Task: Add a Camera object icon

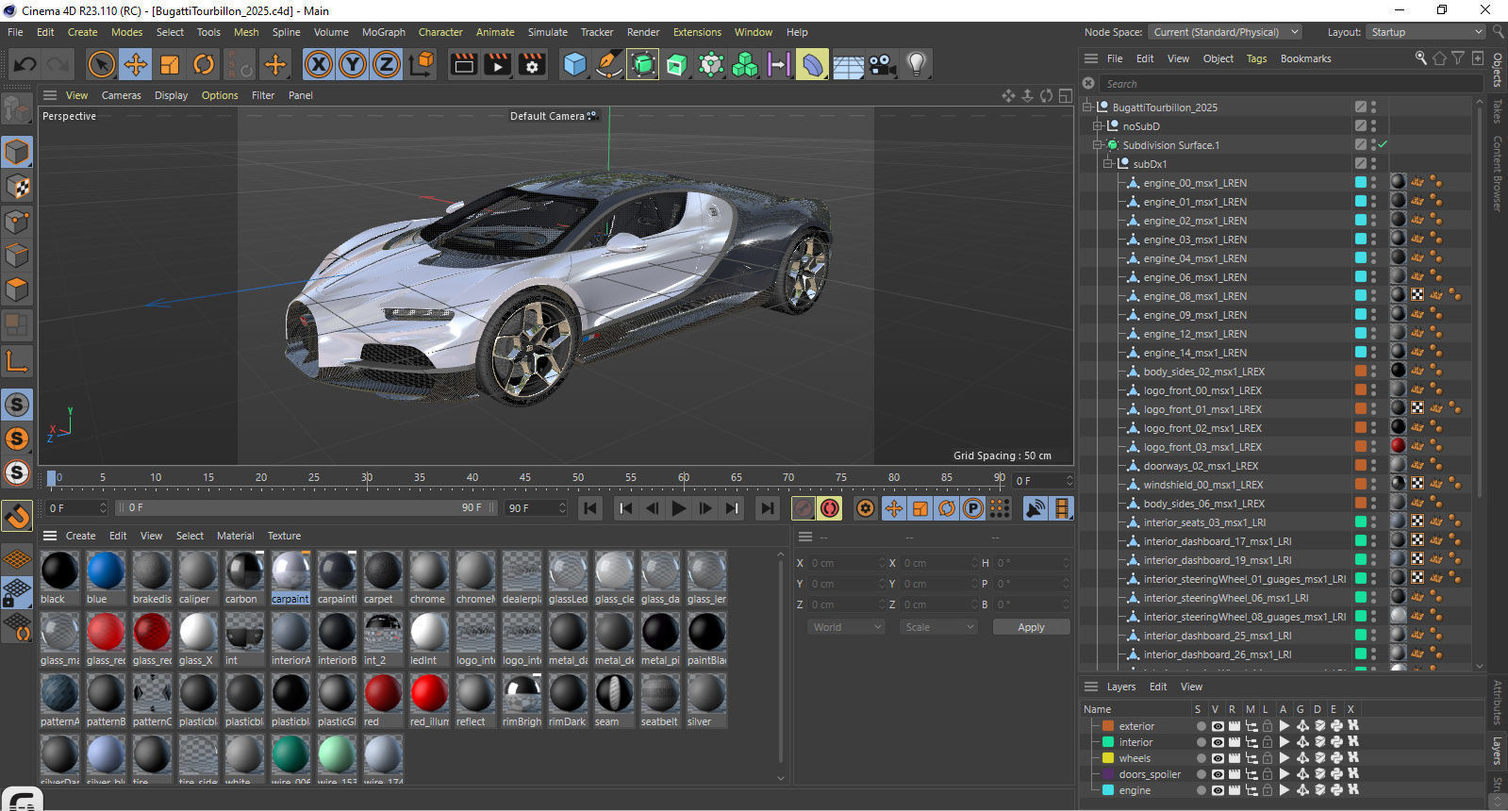Action: [x=882, y=64]
